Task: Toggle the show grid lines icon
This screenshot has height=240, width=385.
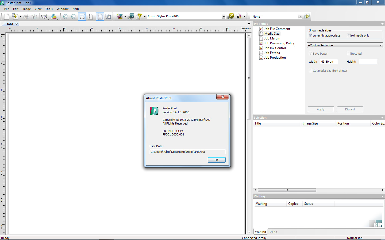Action: [100, 17]
